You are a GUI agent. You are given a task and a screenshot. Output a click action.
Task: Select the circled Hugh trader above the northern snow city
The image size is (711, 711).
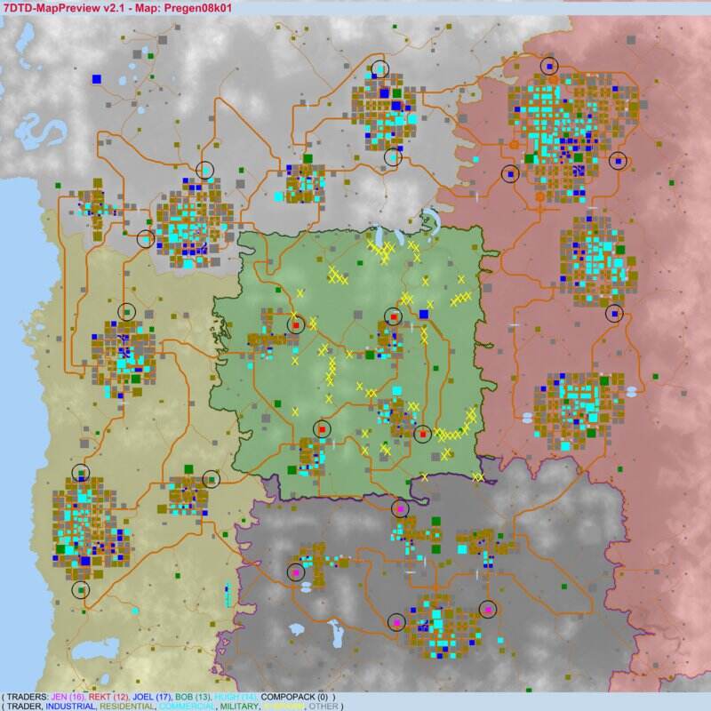point(380,68)
